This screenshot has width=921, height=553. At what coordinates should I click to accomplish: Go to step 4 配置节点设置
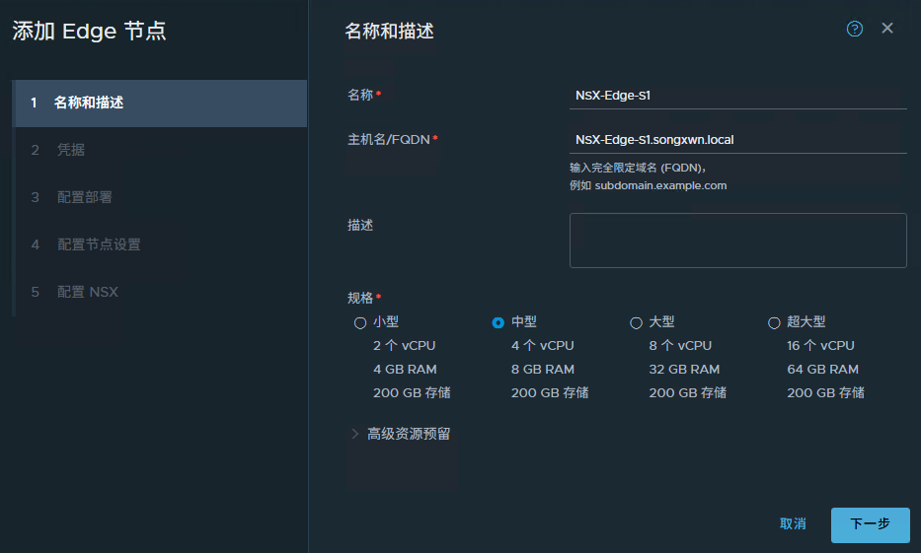99,244
